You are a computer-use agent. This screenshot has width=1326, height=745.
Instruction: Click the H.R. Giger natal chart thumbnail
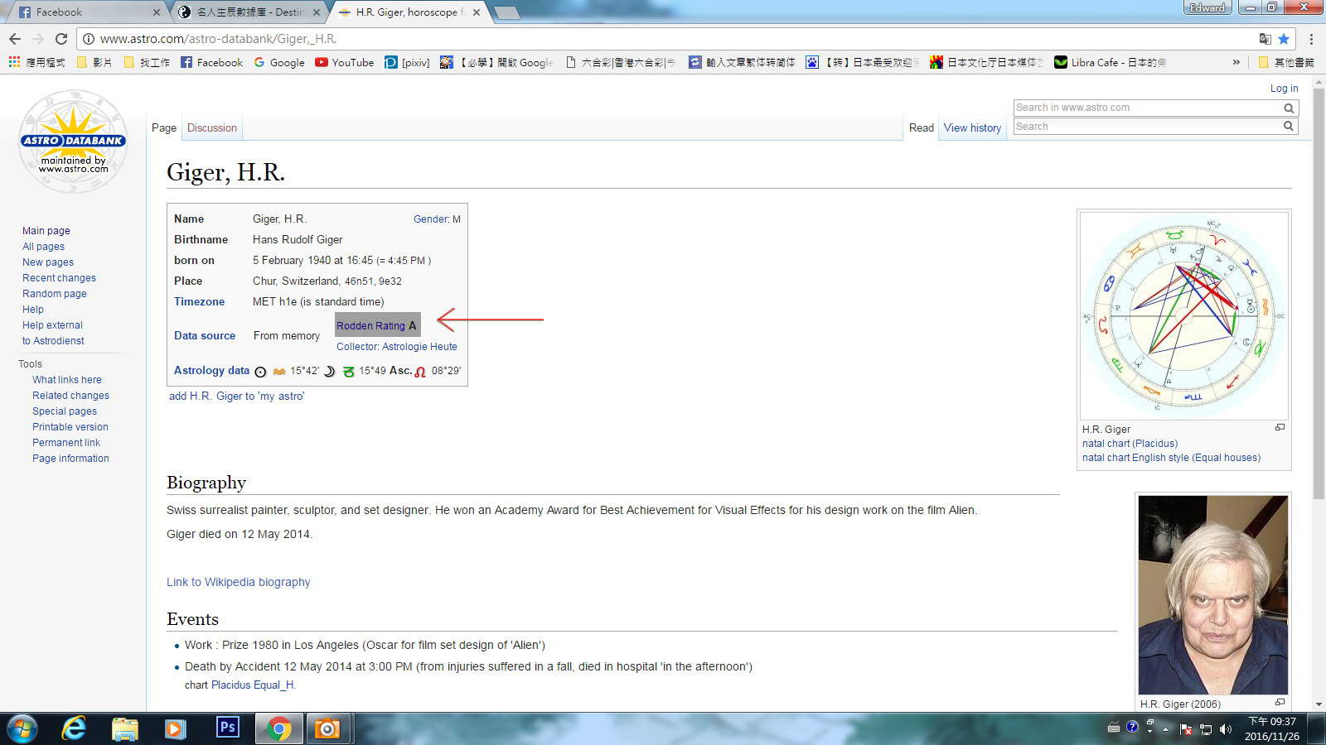pyautogui.click(x=1183, y=315)
